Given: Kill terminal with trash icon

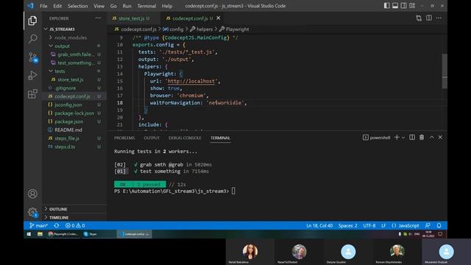Looking at the screenshot, I should (422, 138).
